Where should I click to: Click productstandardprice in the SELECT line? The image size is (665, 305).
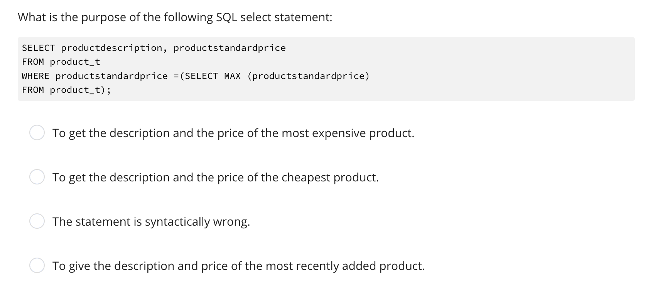[229, 48]
